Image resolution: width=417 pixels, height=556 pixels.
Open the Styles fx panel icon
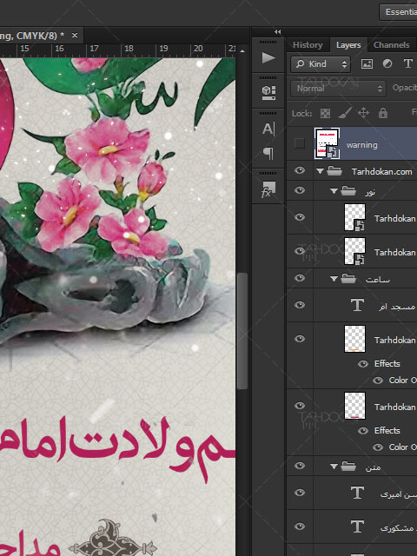click(268, 189)
